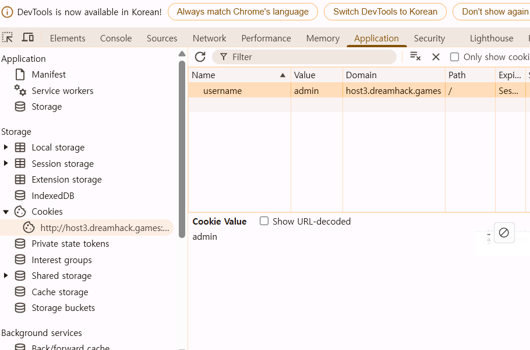This screenshot has width=530, height=350.
Task: Expand the Session storage tree arrow
Action: (x=6, y=163)
